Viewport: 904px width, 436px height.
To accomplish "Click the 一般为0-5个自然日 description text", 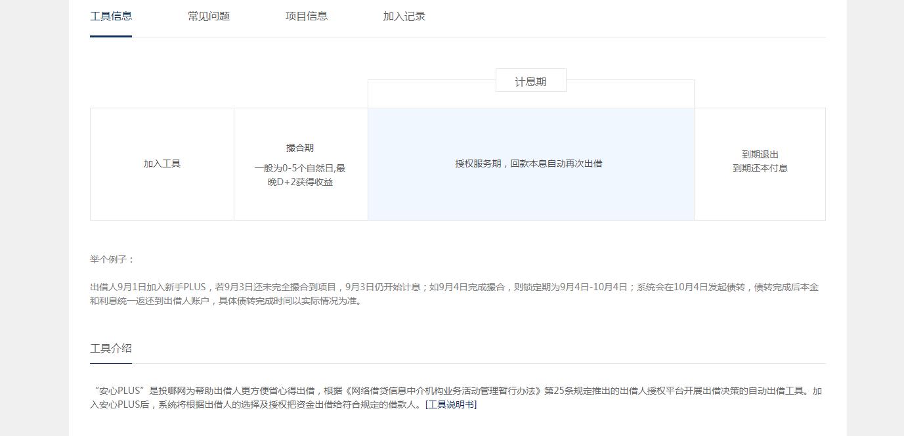I will click(300, 175).
